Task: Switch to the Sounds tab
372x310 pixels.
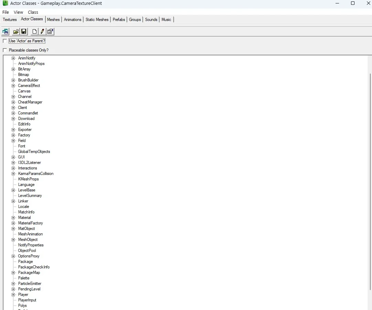Action: (x=151, y=20)
